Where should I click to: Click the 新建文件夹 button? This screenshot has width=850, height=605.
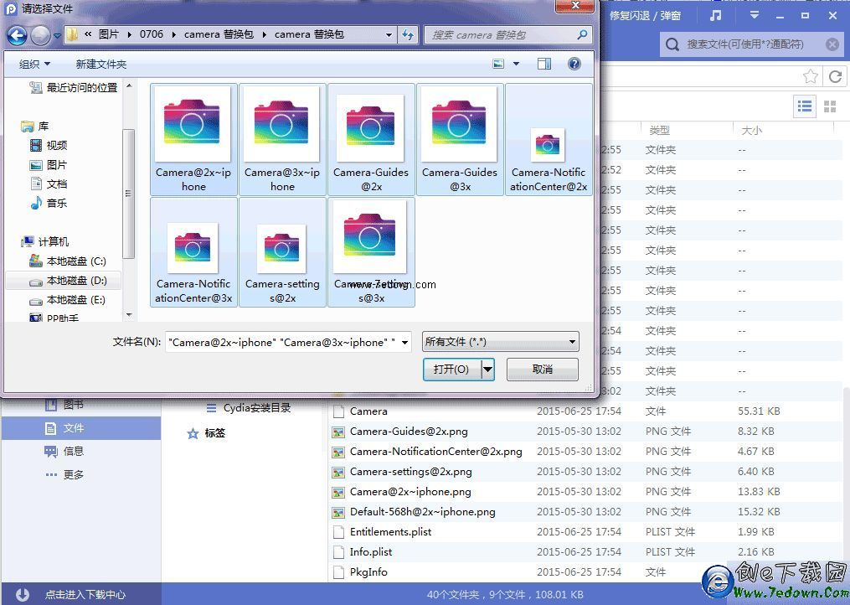tap(100, 64)
